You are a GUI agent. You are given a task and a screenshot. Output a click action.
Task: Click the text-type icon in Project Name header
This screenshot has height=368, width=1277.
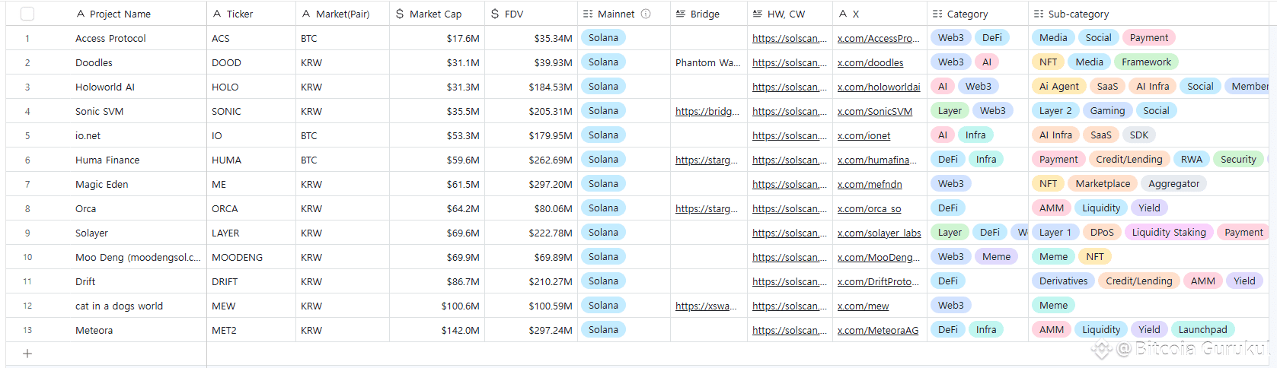[x=81, y=14]
